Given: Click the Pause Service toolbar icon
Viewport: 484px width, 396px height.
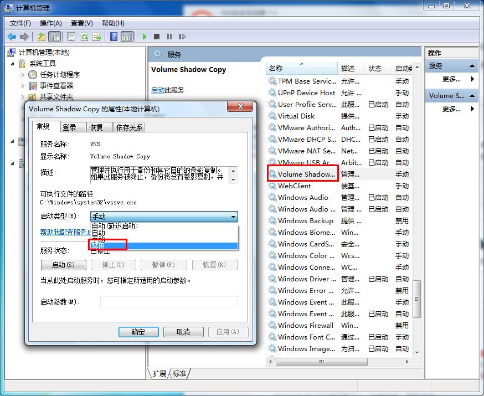Looking at the screenshot, I should tap(169, 37).
